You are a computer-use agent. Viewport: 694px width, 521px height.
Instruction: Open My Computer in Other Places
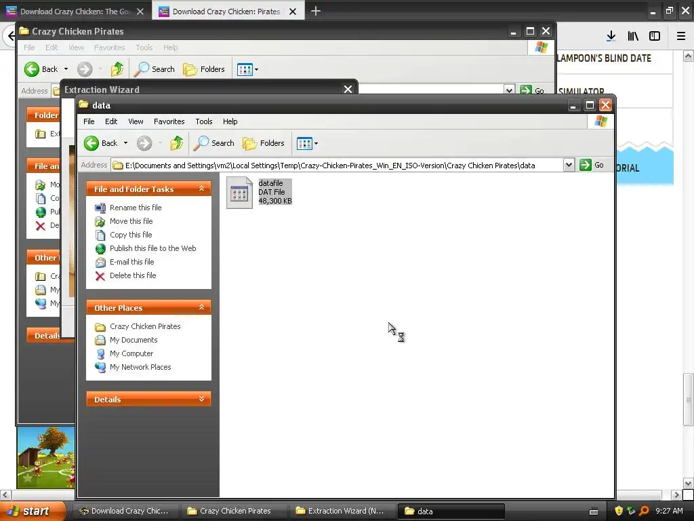[x=131, y=353]
